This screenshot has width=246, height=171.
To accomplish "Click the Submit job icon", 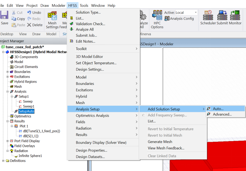I will [x=222, y=18].
